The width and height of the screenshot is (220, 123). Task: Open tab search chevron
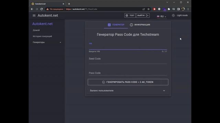click(167, 2)
